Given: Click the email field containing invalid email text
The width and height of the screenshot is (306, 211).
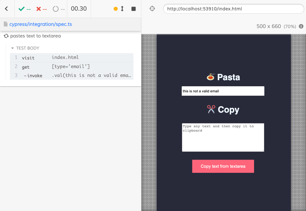Looking at the screenshot, I should [223, 91].
